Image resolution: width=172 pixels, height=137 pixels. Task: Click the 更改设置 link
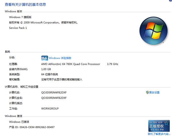(x=154, y=93)
